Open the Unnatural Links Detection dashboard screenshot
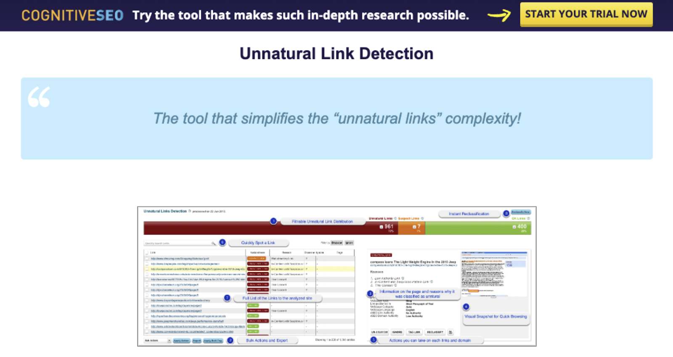This screenshot has height=357, width=673. click(x=337, y=276)
